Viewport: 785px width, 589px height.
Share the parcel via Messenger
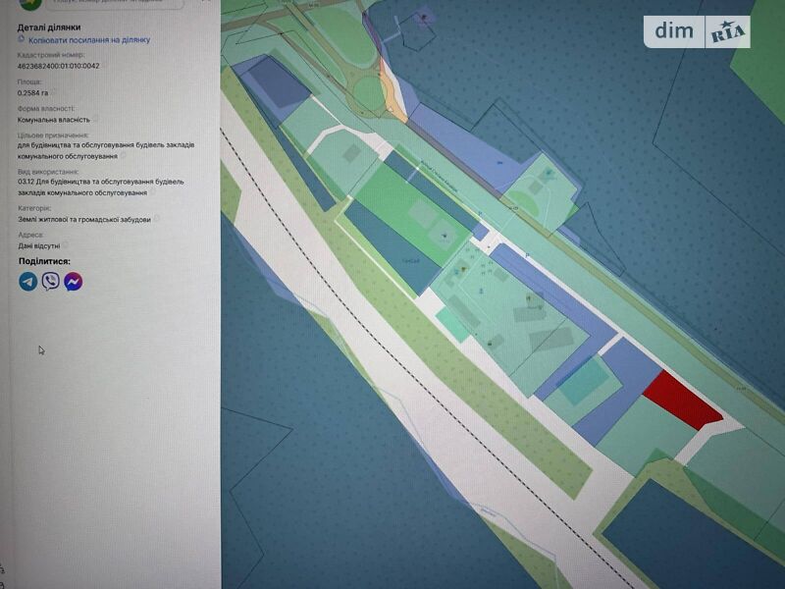pyautogui.click(x=73, y=282)
